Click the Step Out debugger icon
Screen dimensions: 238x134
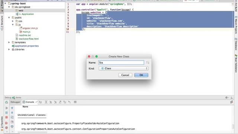[60, 102]
